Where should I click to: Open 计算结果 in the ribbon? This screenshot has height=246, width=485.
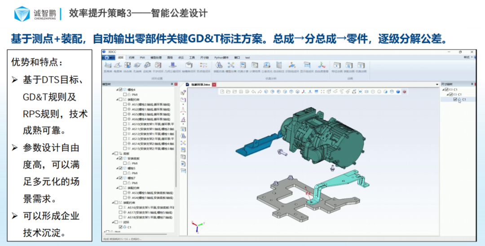(x=255, y=65)
